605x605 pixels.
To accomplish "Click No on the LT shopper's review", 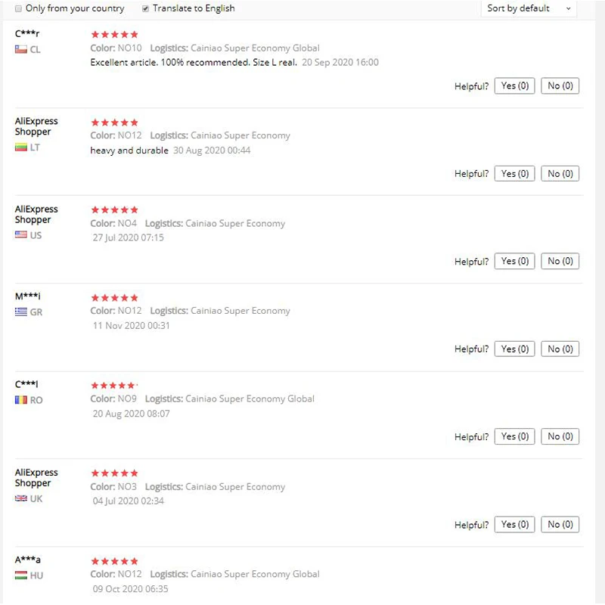I will pos(560,174).
